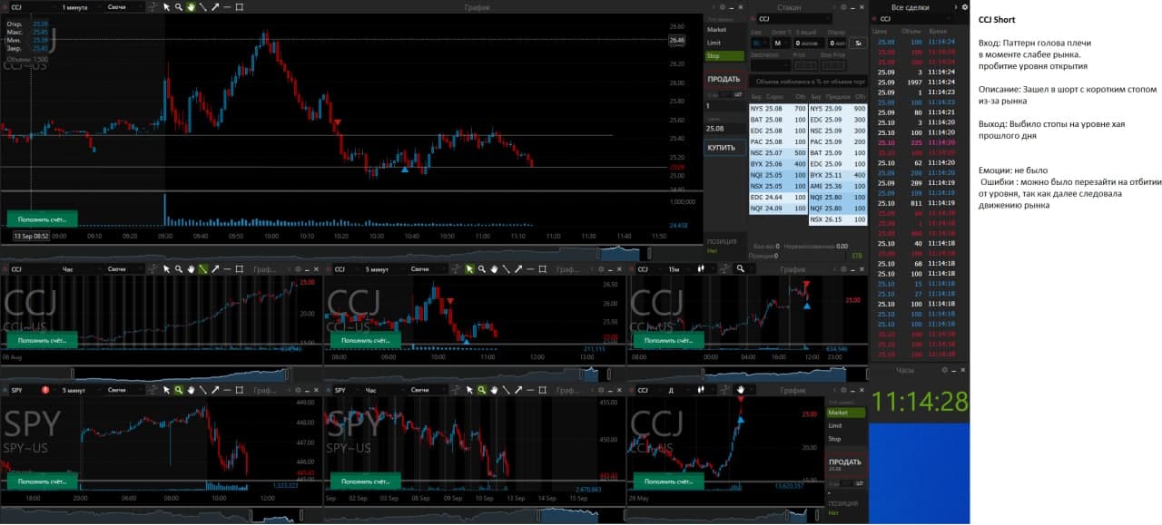Open the Д timeframe dropdown on the CCJ chart
The height and width of the screenshot is (525, 1162).
pyautogui.click(x=674, y=390)
